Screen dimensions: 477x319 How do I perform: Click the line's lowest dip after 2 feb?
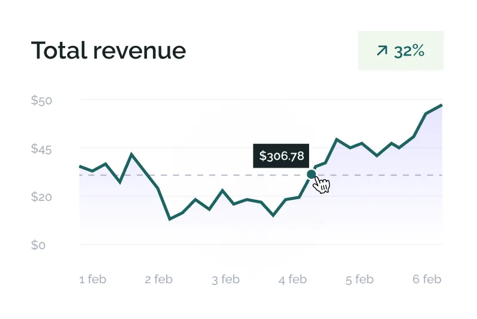[170, 219]
